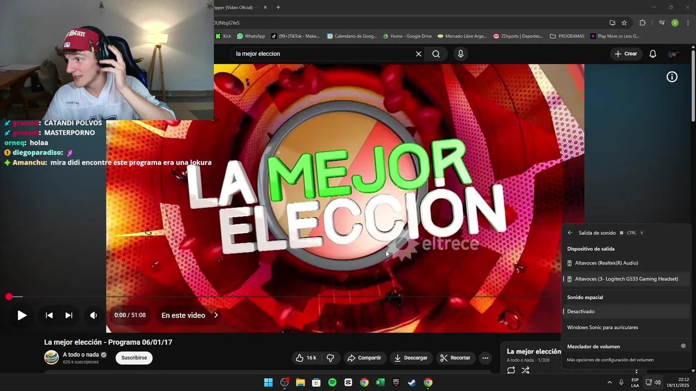
Task: Click the 'la mejor eleccion' search field
Action: click(324, 54)
